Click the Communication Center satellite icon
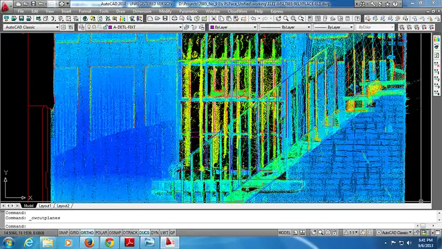The image size is (442, 249). pyautogui.click(x=380, y=4)
